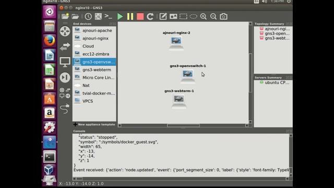Select ecc12-zimbra device template
The width and height of the screenshot is (334, 188).
94,54
